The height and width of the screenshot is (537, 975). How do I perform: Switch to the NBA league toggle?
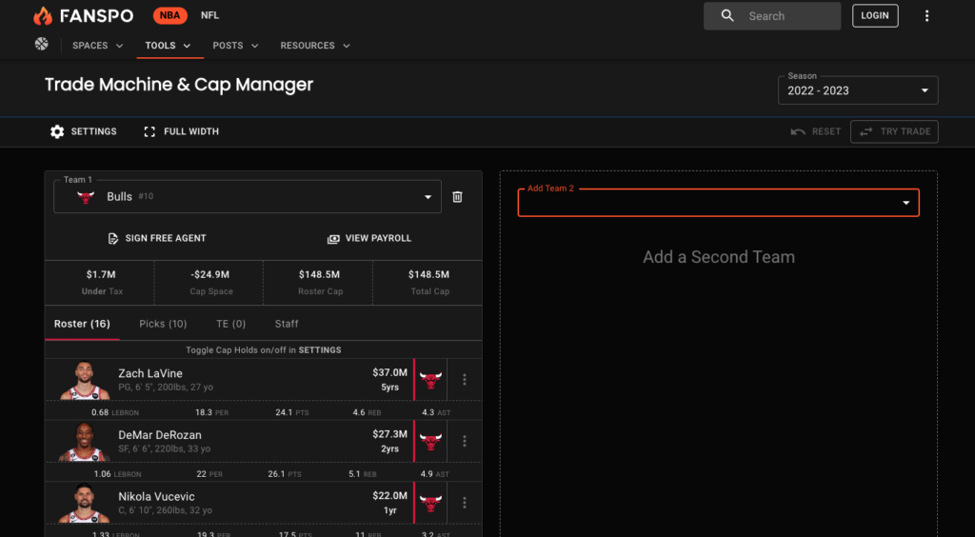click(170, 15)
